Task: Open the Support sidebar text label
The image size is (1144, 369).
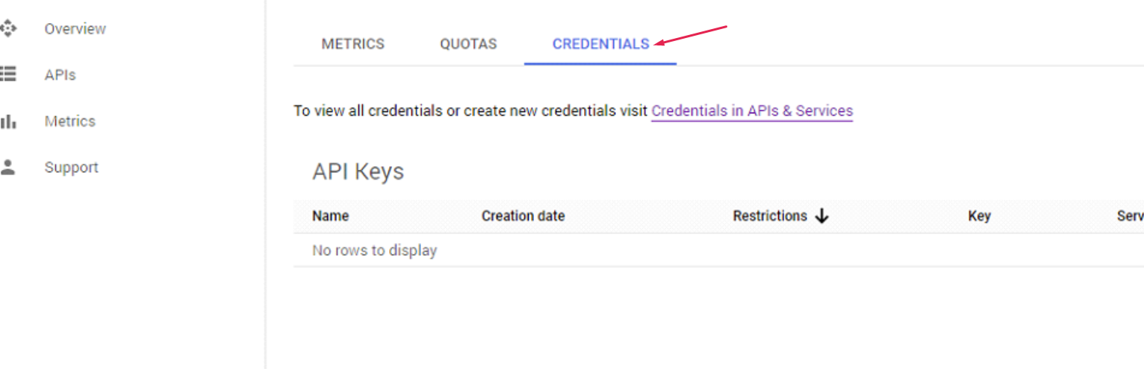Action: [x=71, y=168]
